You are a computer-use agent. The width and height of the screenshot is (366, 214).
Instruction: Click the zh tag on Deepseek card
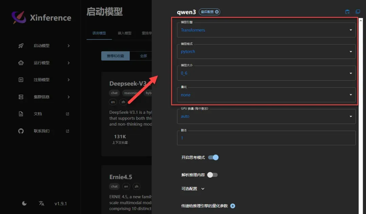click(123, 102)
